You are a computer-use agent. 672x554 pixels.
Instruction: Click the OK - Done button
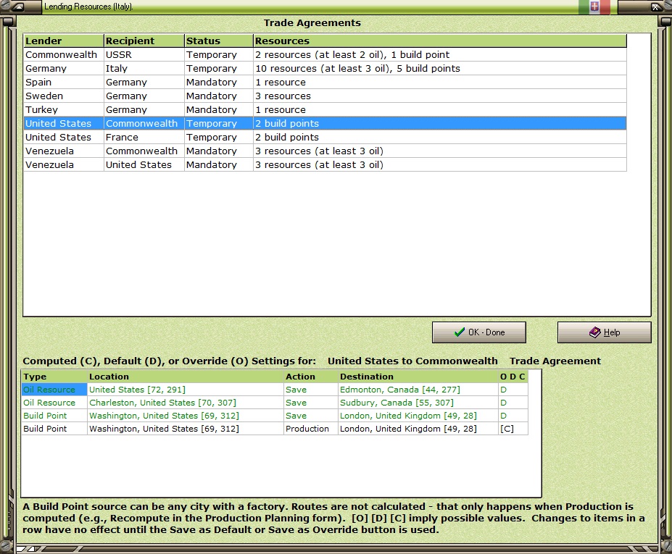478,332
